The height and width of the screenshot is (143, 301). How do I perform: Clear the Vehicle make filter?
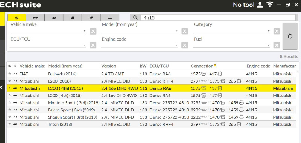93,31
